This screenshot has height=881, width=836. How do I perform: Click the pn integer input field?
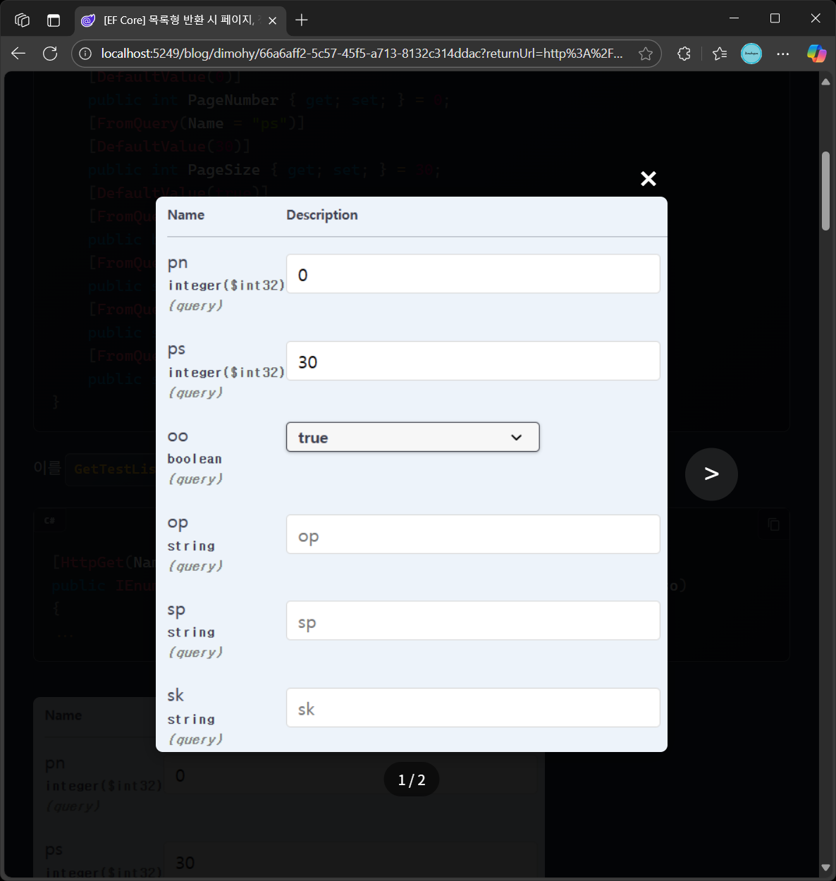coord(472,274)
